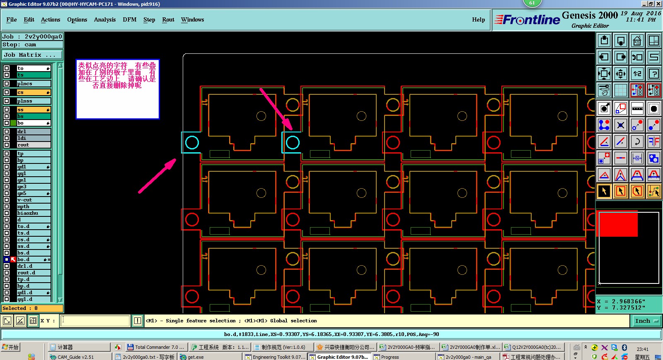Image resolution: width=663 pixels, height=360 pixels.
Task: Click the connected blue-red nodes tool
Action: 604,125
